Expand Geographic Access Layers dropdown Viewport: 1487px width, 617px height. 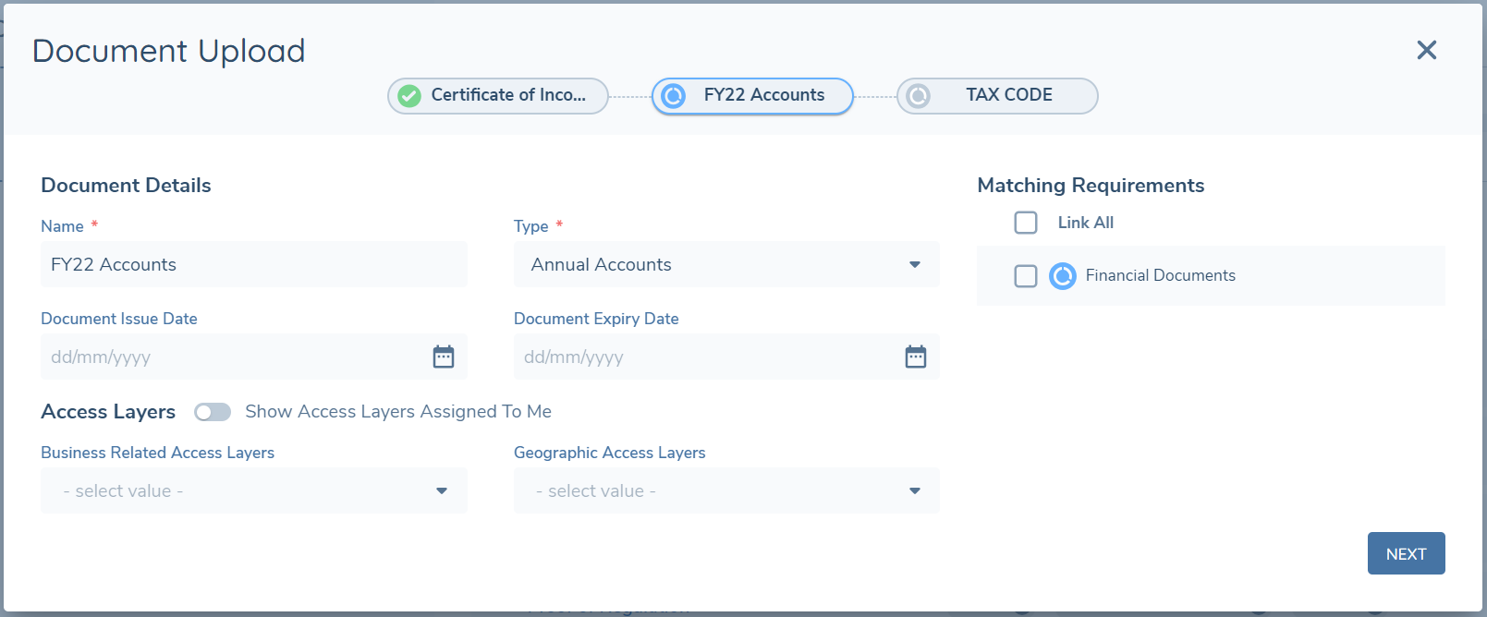pyautogui.click(x=726, y=490)
